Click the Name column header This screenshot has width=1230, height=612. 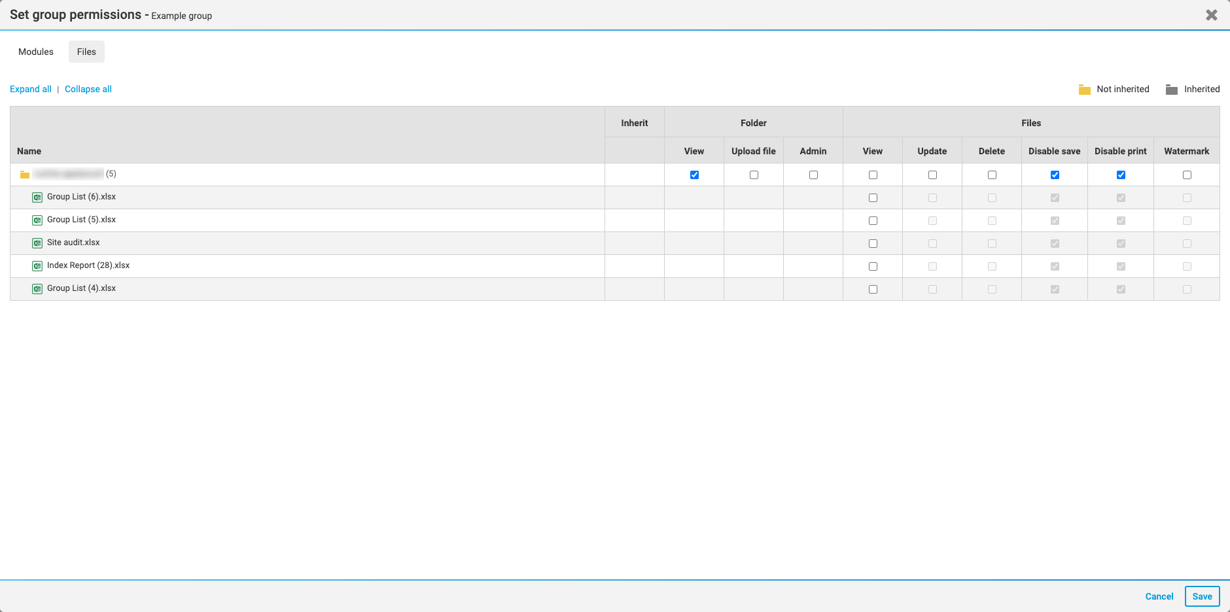[29, 151]
